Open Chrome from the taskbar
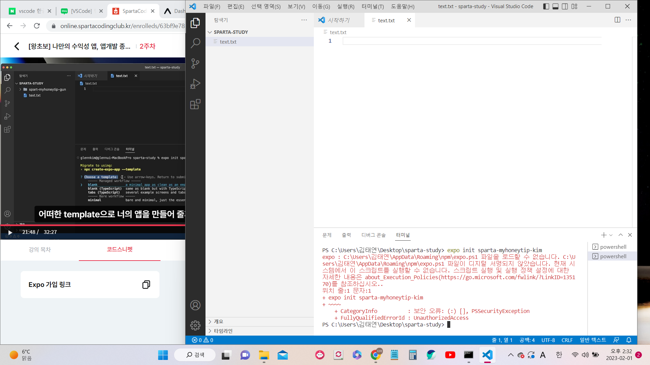The image size is (650, 365). pos(375,355)
